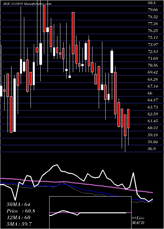Click the 64.87 price axis label

(x=153, y=100)
